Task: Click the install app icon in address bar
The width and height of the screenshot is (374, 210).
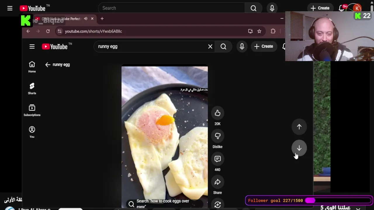Action: click(250, 31)
